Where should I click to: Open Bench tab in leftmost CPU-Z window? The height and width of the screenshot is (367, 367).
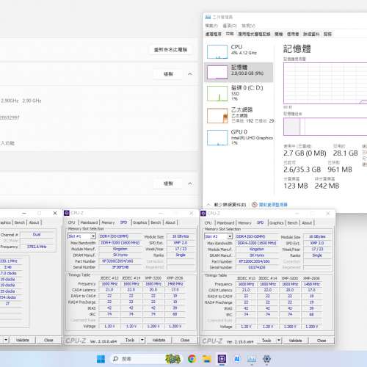[20, 222]
